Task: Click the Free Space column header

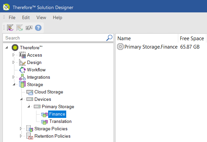Action: click(x=192, y=38)
